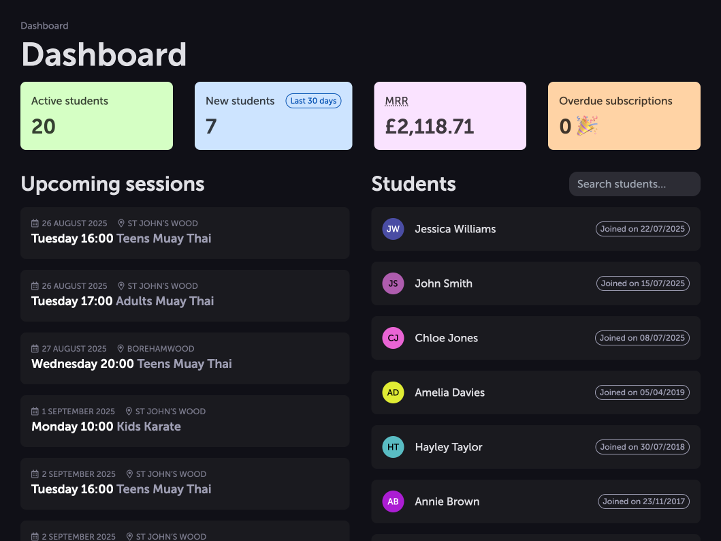Click location pin icon beside Borehamwood
The image size is (721, 541).
click(x=121, y=349)
